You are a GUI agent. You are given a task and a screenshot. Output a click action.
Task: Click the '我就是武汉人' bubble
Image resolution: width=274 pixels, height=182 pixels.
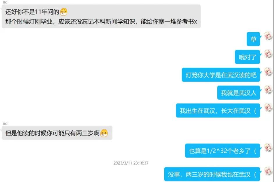click(x=239, y=93)
